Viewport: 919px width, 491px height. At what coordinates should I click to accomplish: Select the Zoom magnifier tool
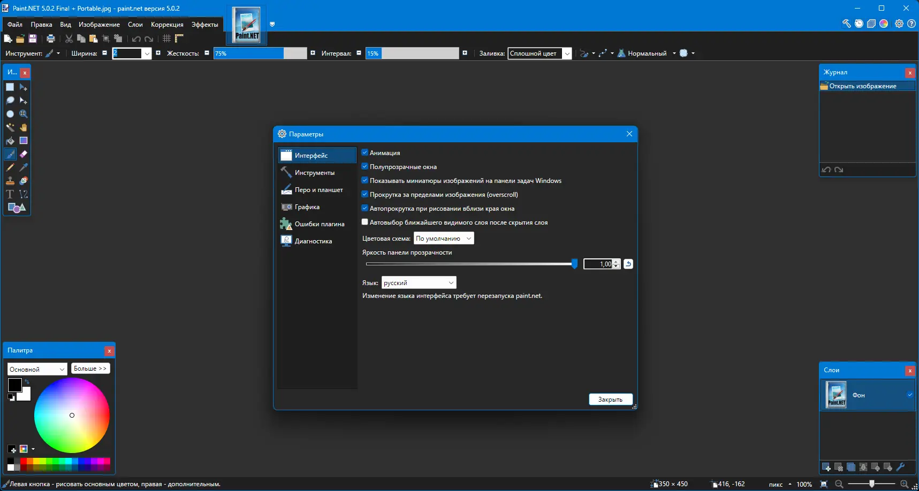(24, 114)
